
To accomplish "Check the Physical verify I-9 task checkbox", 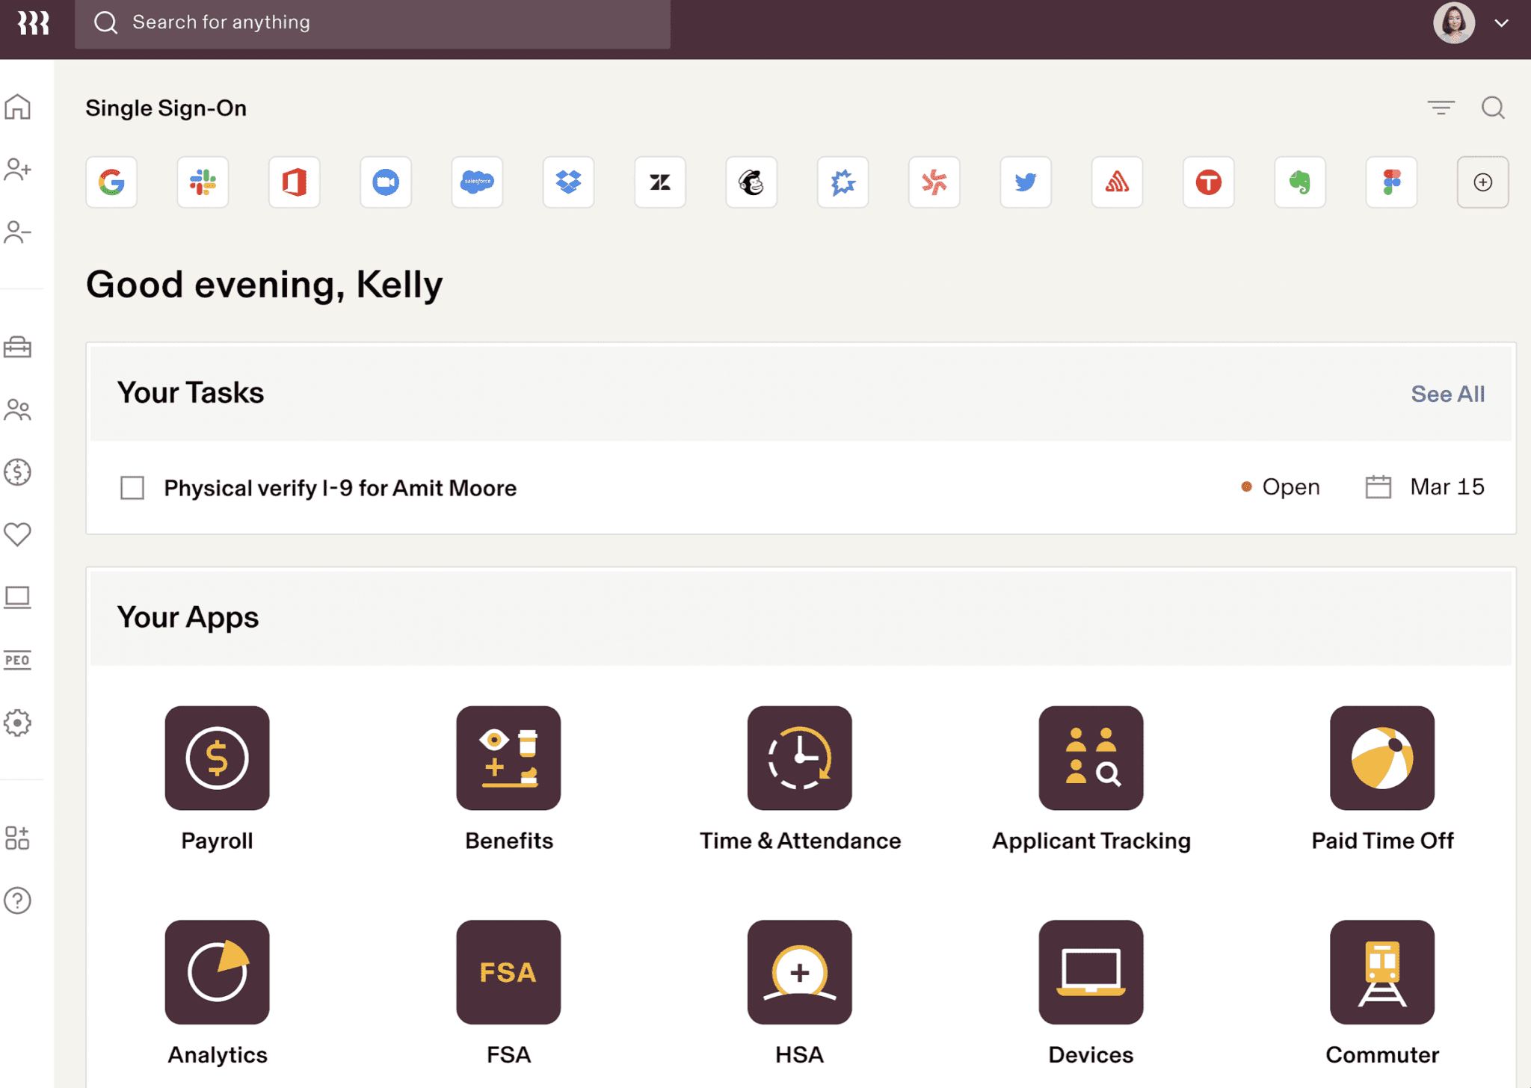I will click(132, 488).
